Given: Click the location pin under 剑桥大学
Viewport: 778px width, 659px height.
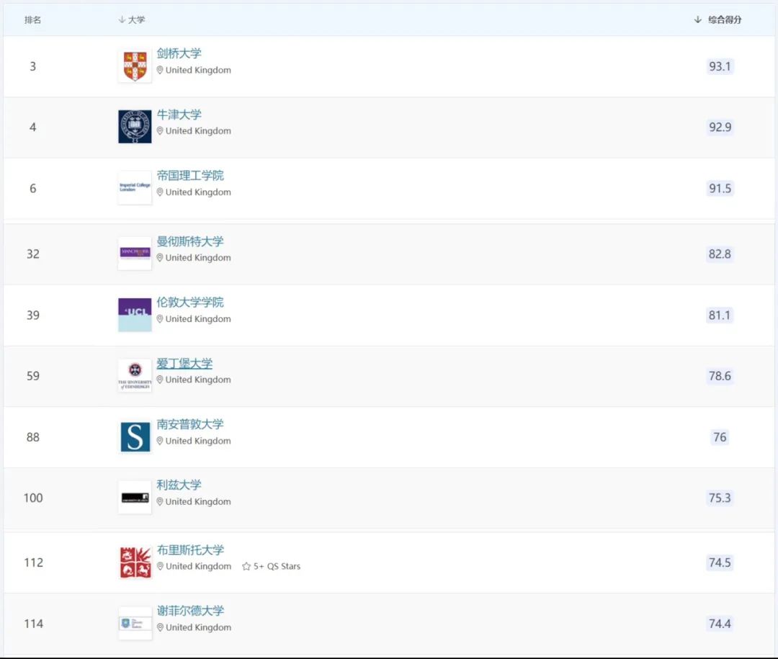Looking at the screenshot, I should (x=160, y=70).
